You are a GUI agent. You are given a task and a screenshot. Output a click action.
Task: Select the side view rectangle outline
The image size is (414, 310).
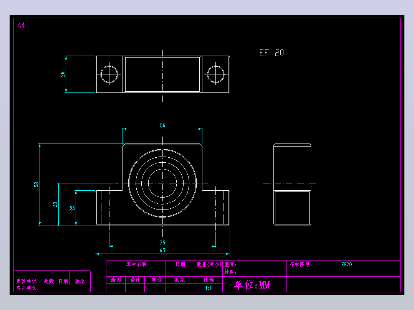(292, 185)
